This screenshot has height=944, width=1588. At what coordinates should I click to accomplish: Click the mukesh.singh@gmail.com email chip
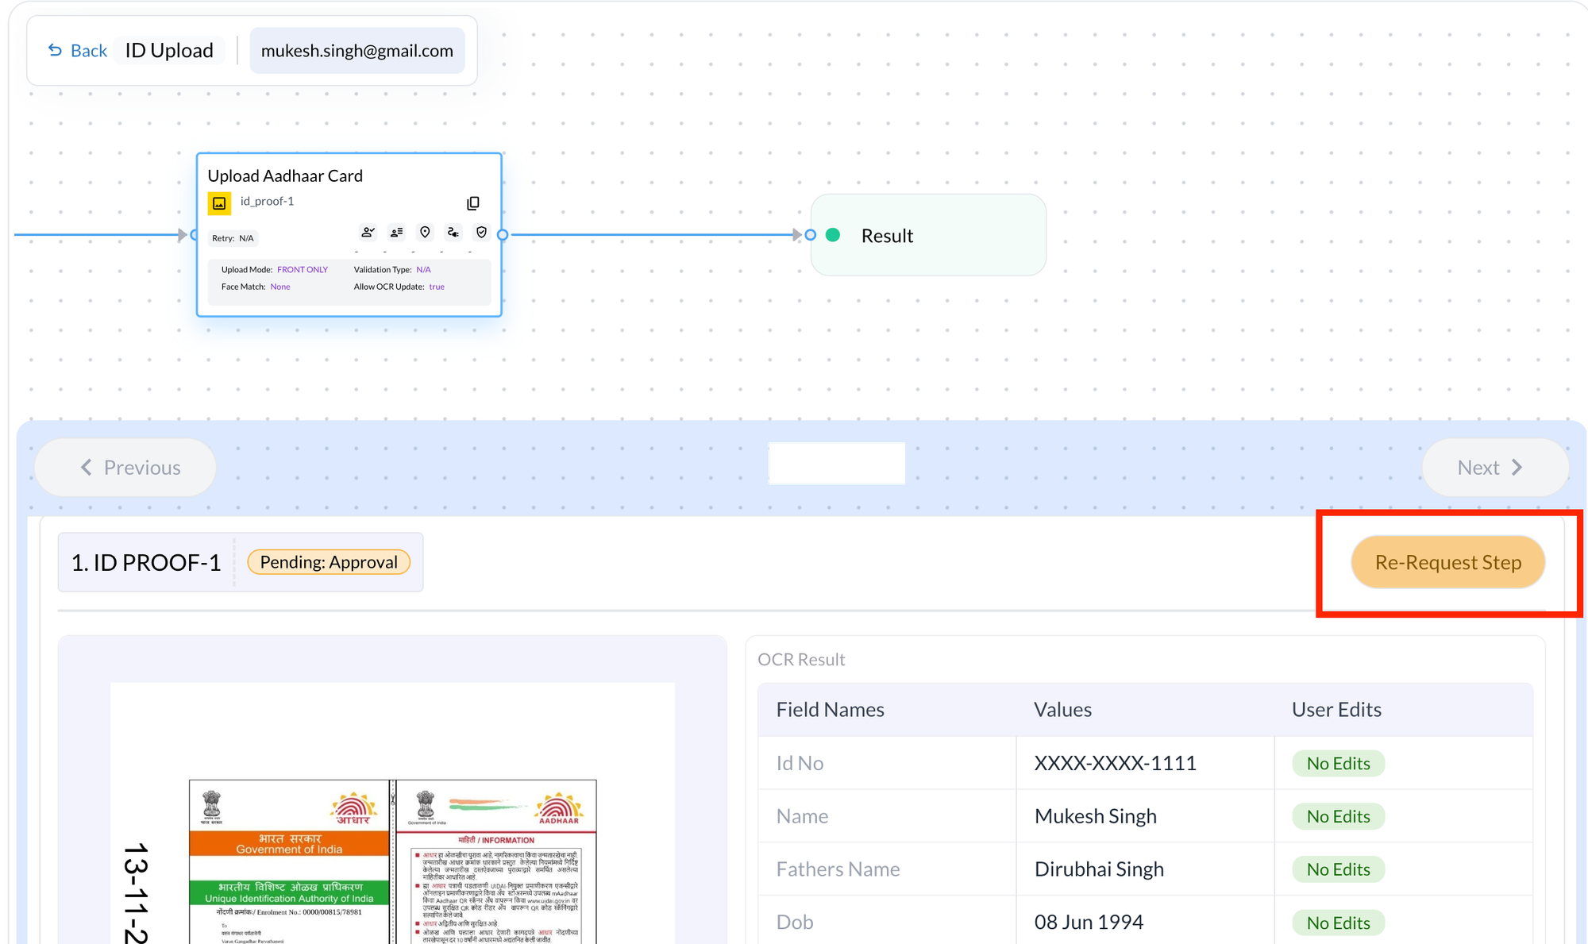click(357, 51)
